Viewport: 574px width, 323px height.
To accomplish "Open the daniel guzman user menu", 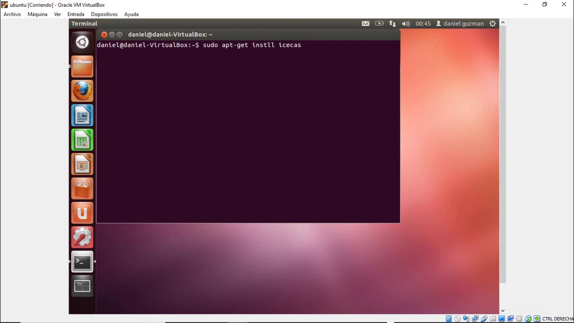I will click(x=460, y=24).
